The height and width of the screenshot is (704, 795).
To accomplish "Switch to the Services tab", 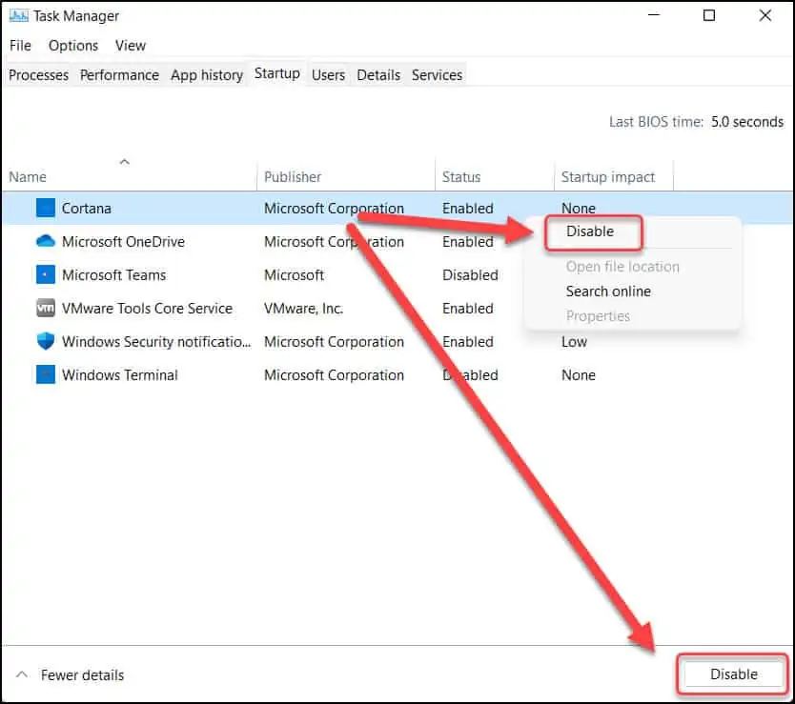I will point(437,75).
